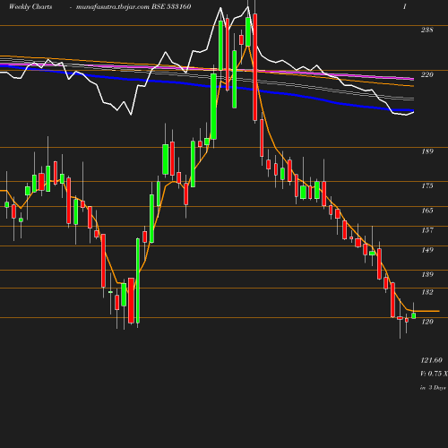The width and height of the screenshot is (448, 448).
Task: Click the 157 price axis label
Action: [427, 230]
